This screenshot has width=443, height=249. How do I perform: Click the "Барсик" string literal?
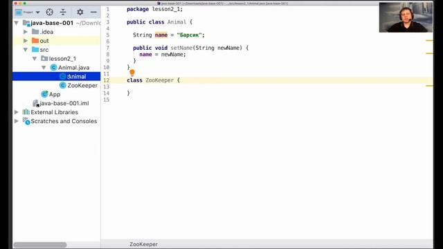point(189,35)
